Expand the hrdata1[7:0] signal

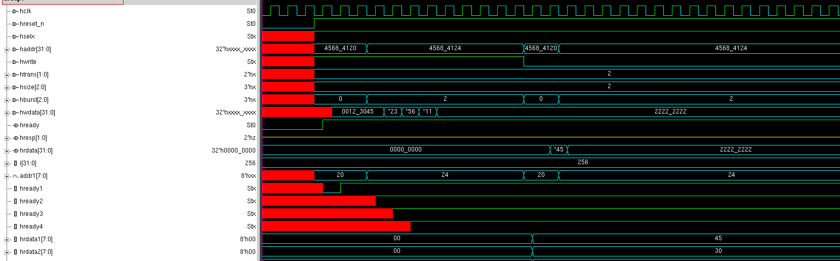pyautogui.click(x=7, y=239)
